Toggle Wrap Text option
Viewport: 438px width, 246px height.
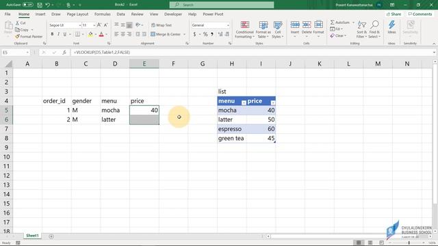[x=162, y=25]
